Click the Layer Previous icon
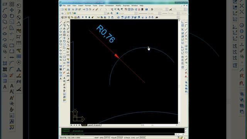This screenshot has width=247, height=139. click(x=112, y=14)
